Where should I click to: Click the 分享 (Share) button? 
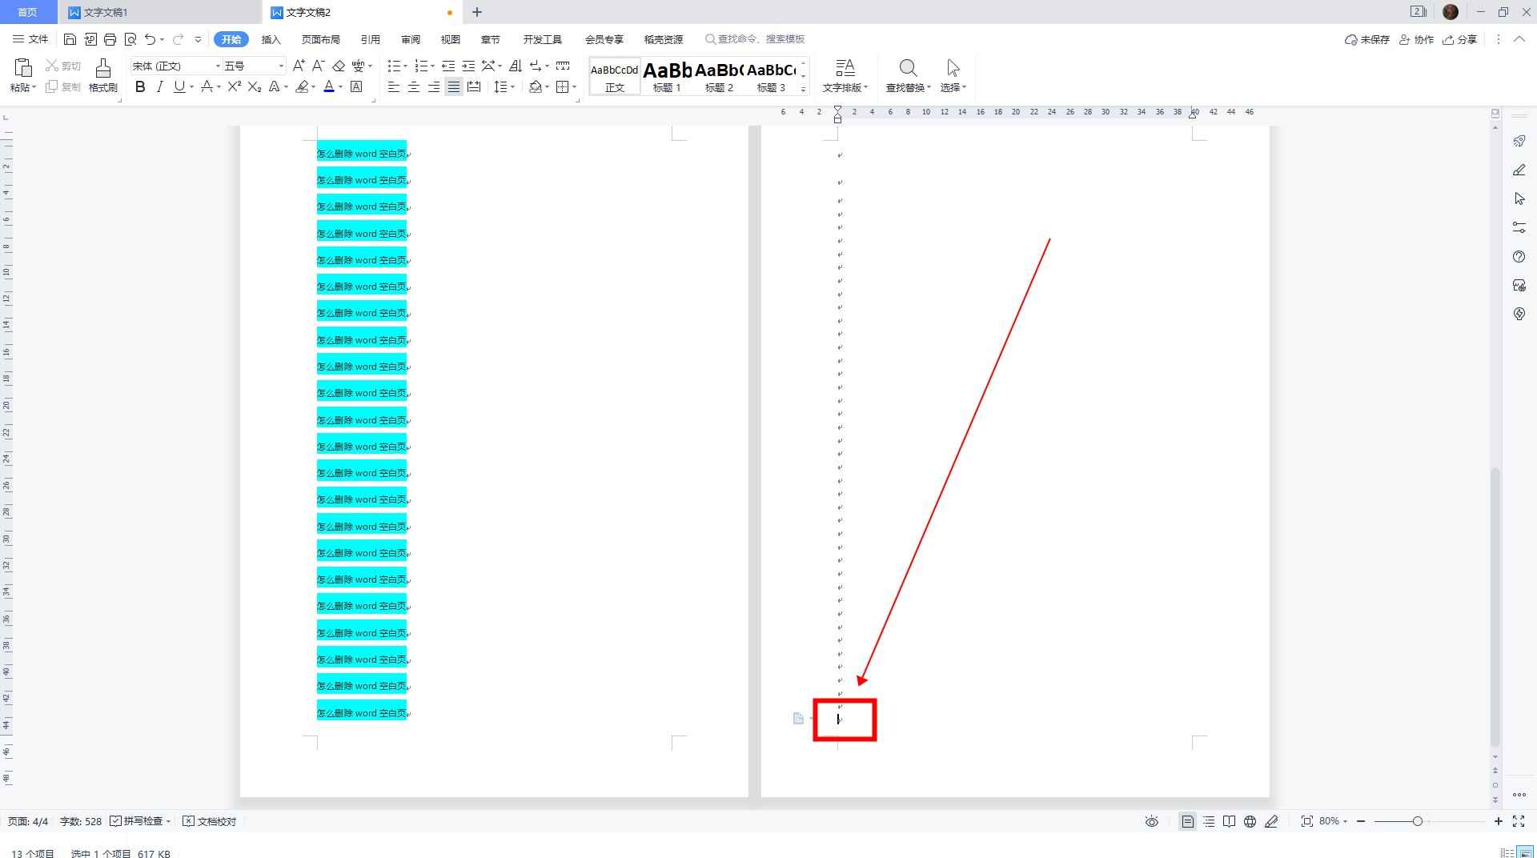point(1459,39)
